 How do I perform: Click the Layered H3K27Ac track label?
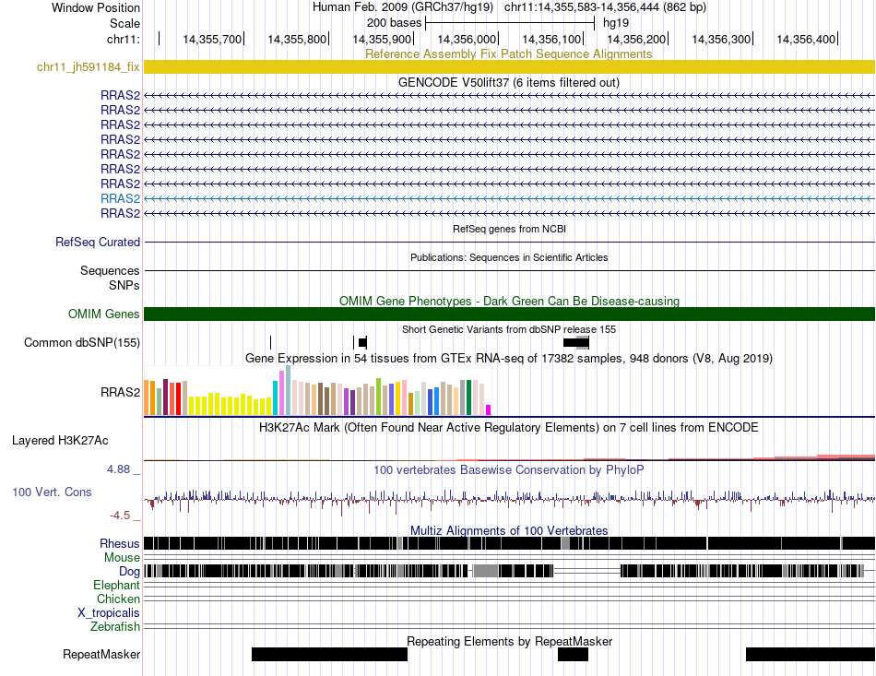click(60, 441)
